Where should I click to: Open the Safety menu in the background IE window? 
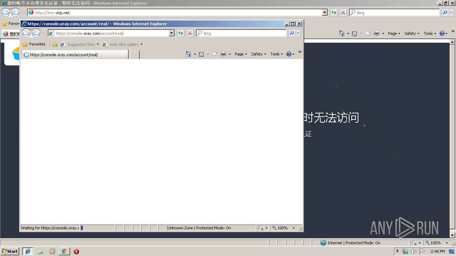tap(412, 33)
